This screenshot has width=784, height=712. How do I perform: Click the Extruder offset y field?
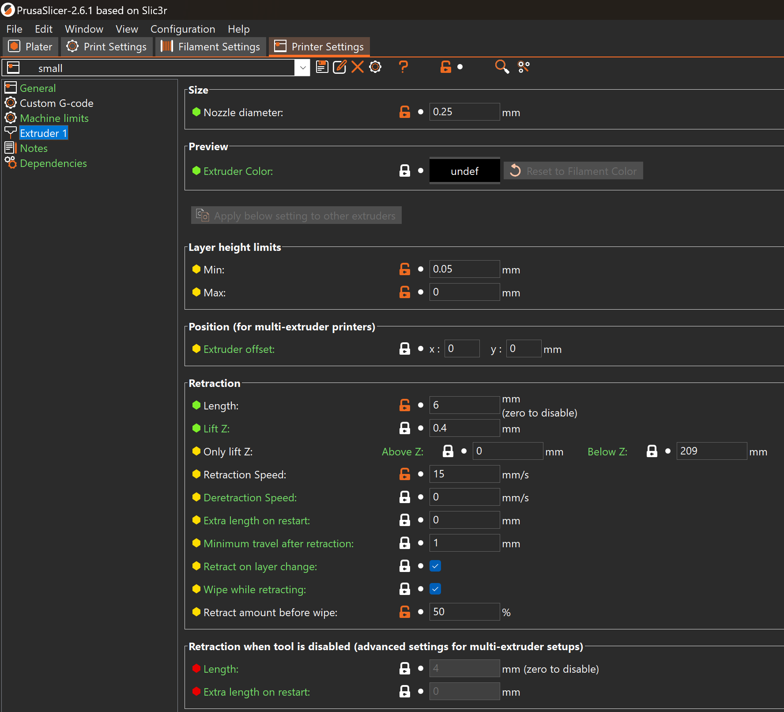coord(524,348)
